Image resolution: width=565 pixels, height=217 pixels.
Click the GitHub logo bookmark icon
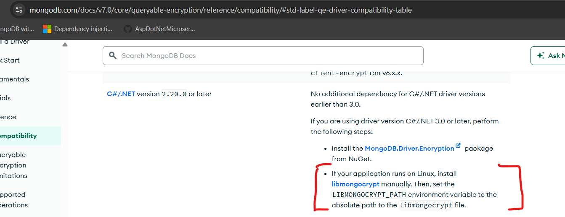point(127,29)
